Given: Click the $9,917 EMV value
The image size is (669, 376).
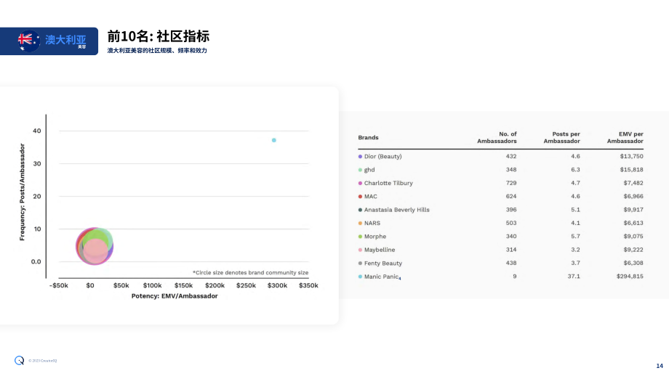Looking at the screenshot, I should [x=633, y=210].
